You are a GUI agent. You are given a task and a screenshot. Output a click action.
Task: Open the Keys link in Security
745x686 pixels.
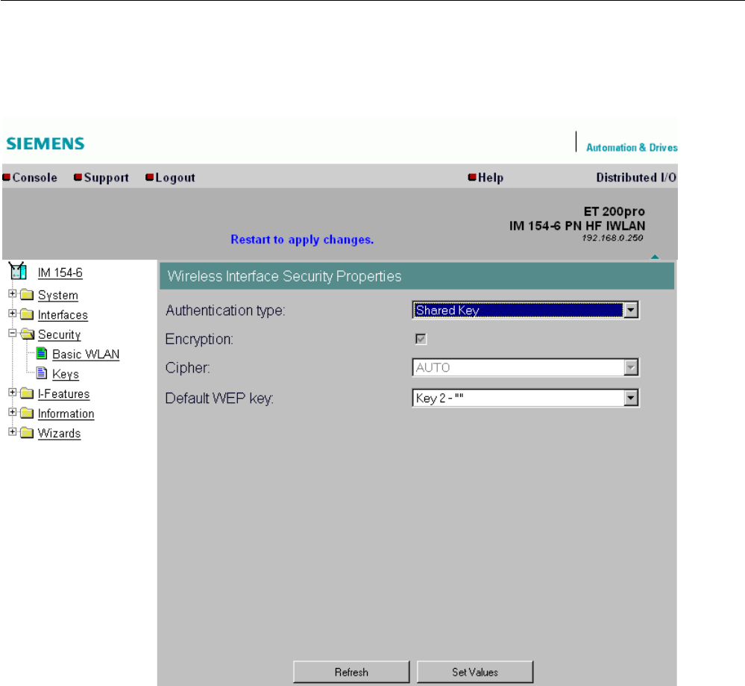tap(66, 375)
